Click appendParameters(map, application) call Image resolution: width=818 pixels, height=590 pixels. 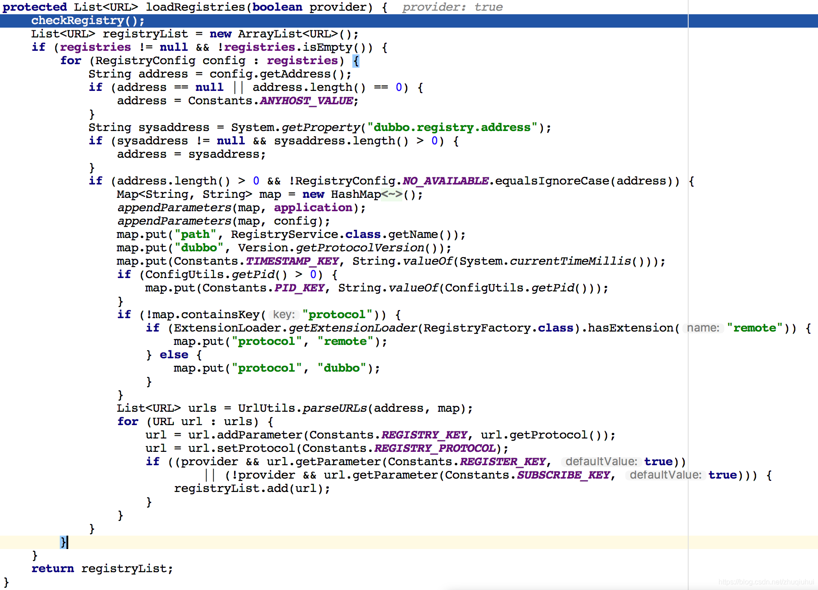(x=241, y=208)
